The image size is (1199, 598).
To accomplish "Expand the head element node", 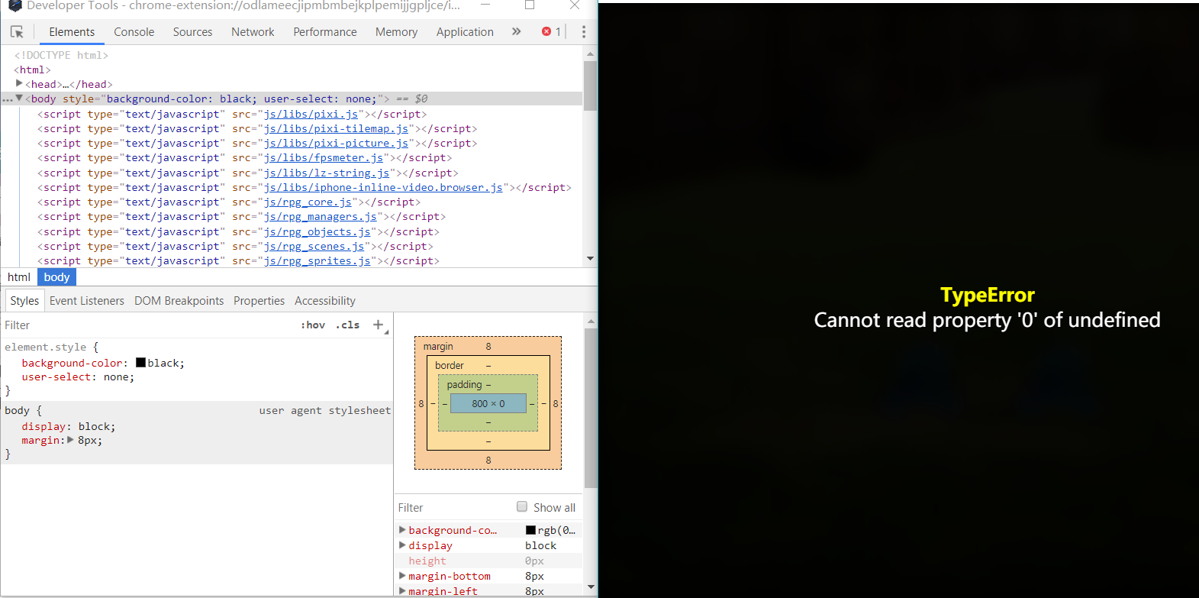I will pos(19,83).
